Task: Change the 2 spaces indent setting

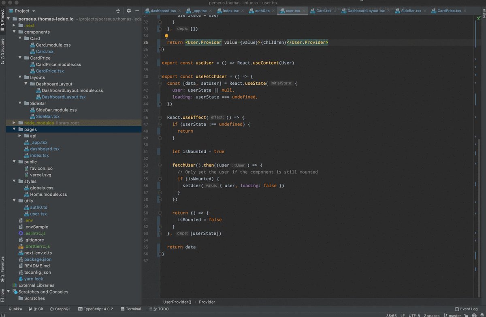Action: pyautogui.click(x=432, y=315)
